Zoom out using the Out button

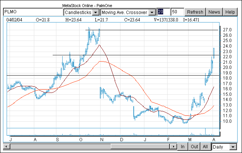[194, 147]
